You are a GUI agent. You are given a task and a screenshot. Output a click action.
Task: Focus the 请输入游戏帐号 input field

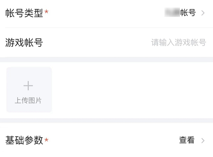[179, 43]
